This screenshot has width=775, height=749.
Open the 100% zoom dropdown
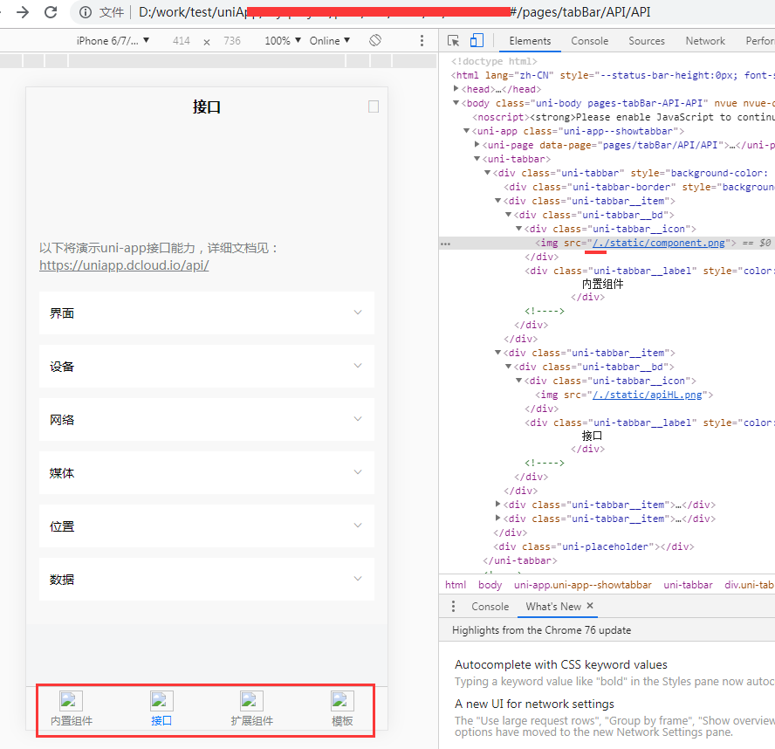(x=279, y=40)
